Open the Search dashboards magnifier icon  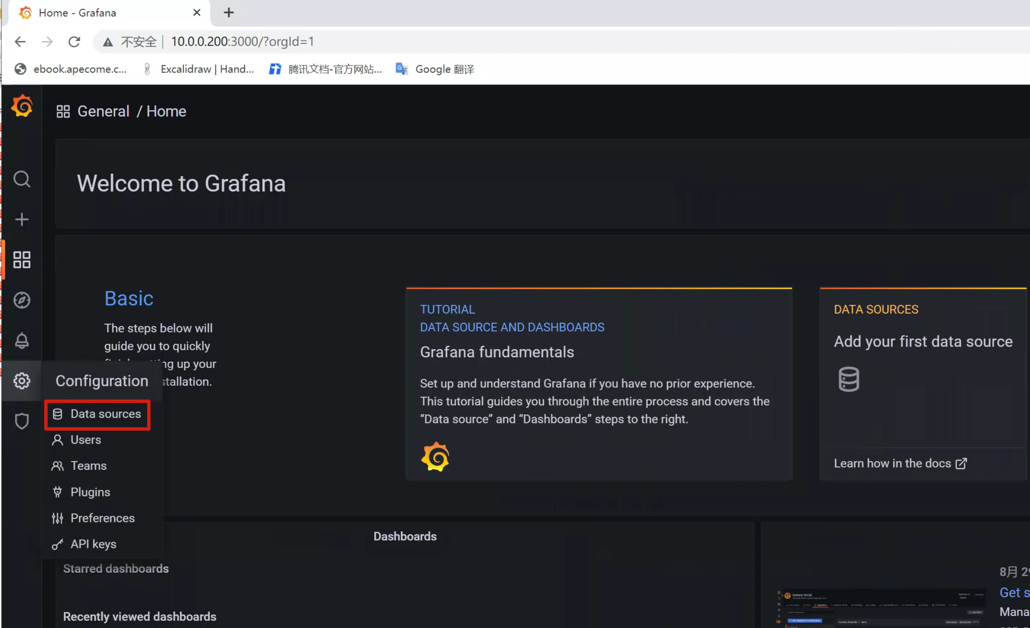coord(22,179)
